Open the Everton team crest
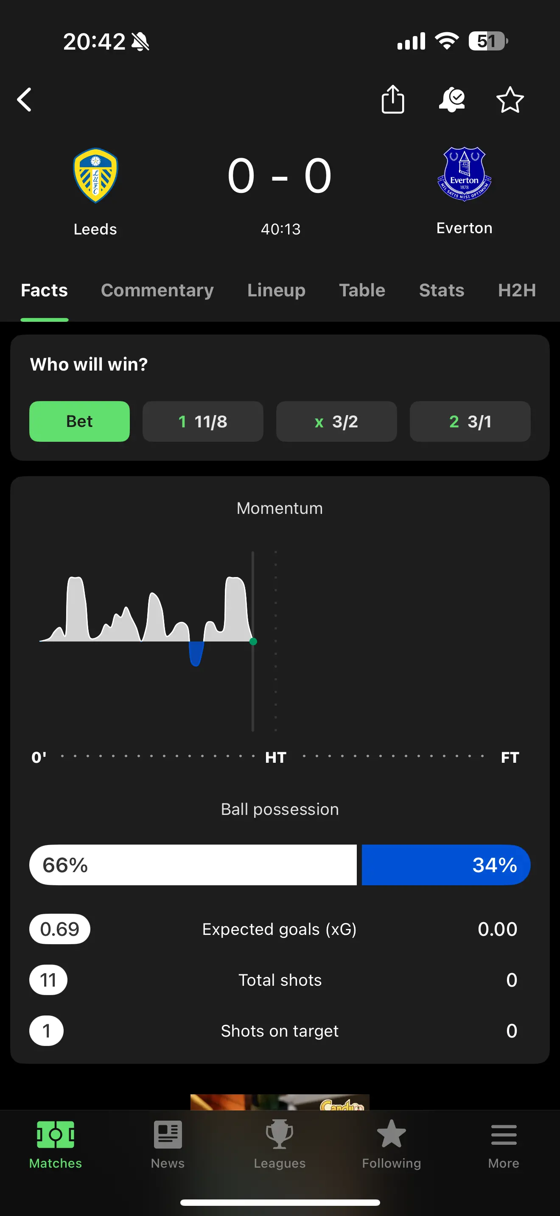The image size is (560, 1216). tap(464, 174)
